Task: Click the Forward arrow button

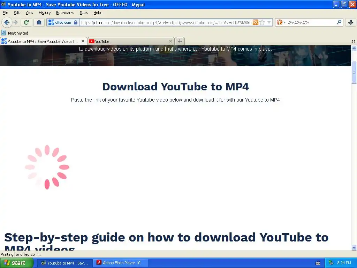Action: pyautogui.click(x=15, y=22)
